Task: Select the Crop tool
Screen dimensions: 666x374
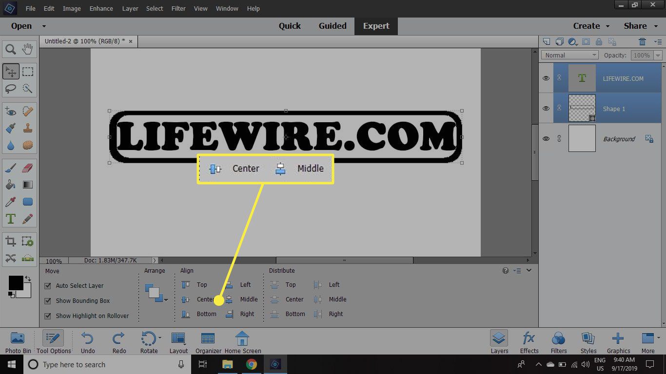Action: click(11, 241)
